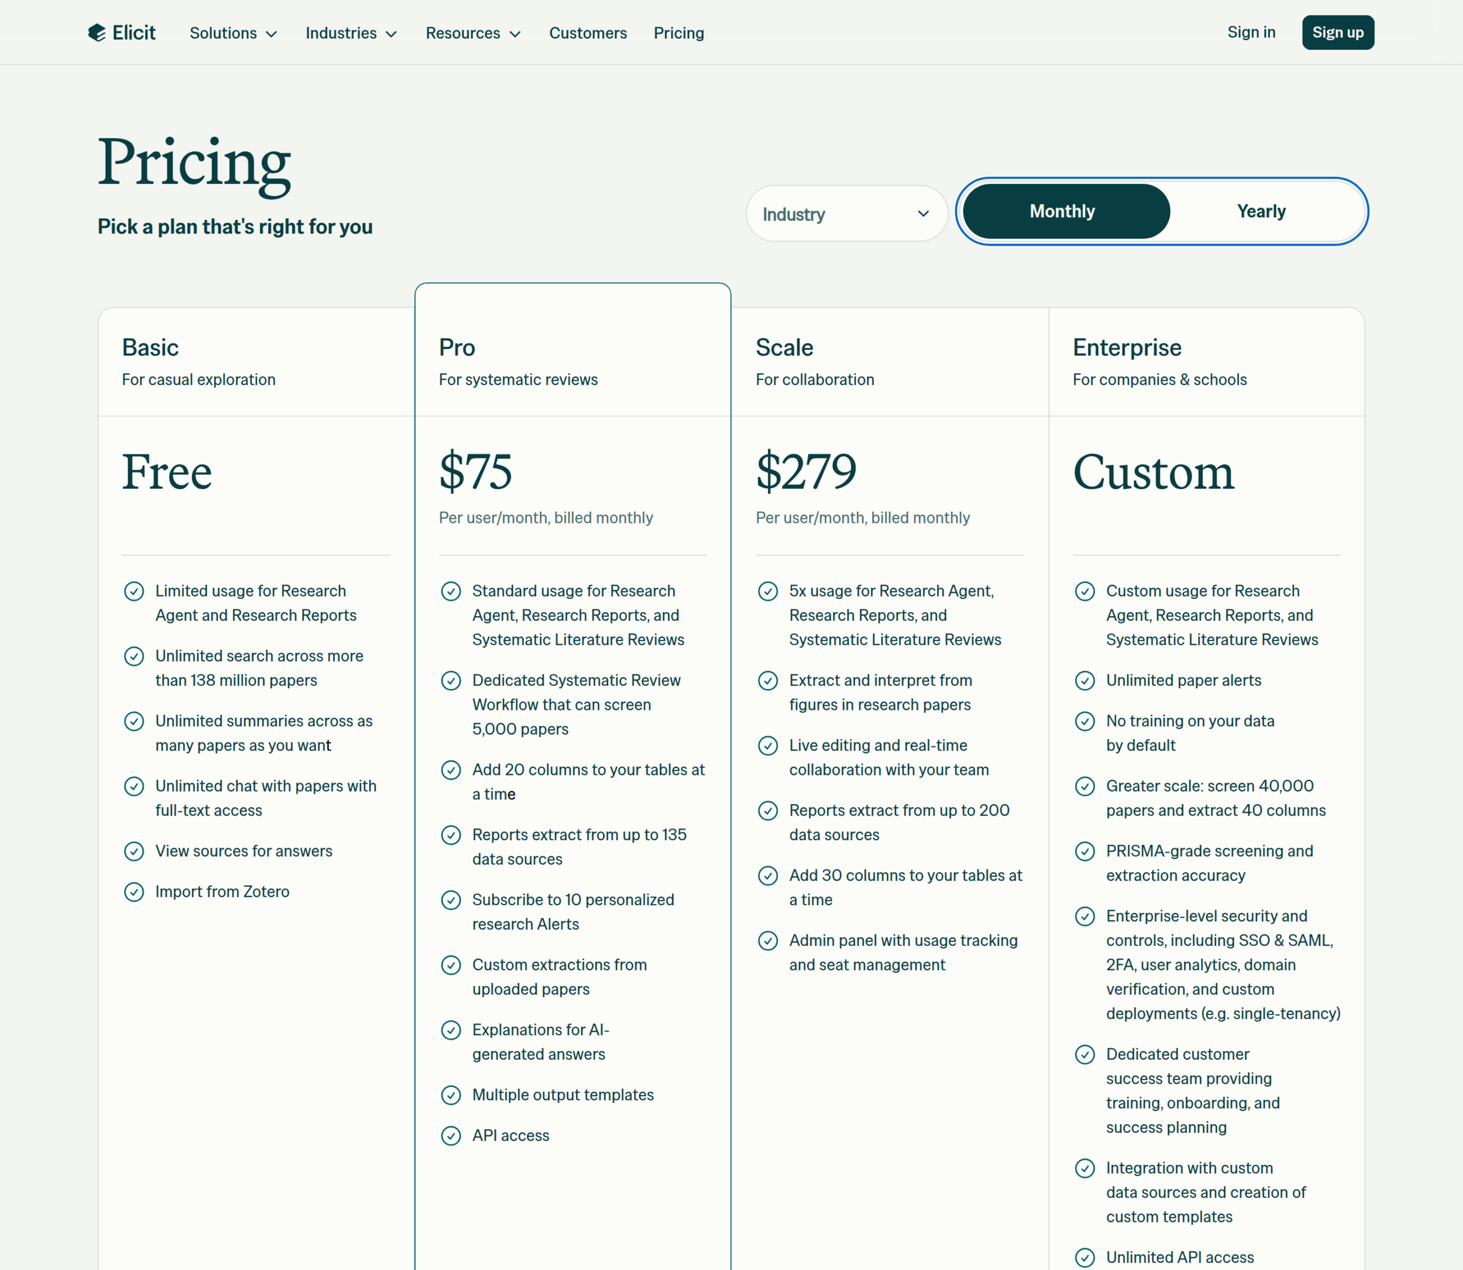Viewport: 1463px width, 1270px height.
Task: Click checkmark icon beside API access
Action: (x=450, y=1135)
